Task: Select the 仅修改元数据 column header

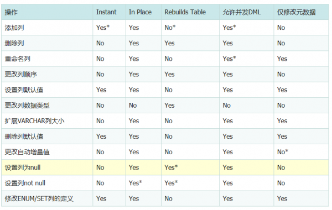Action: [x=296, y=12]
